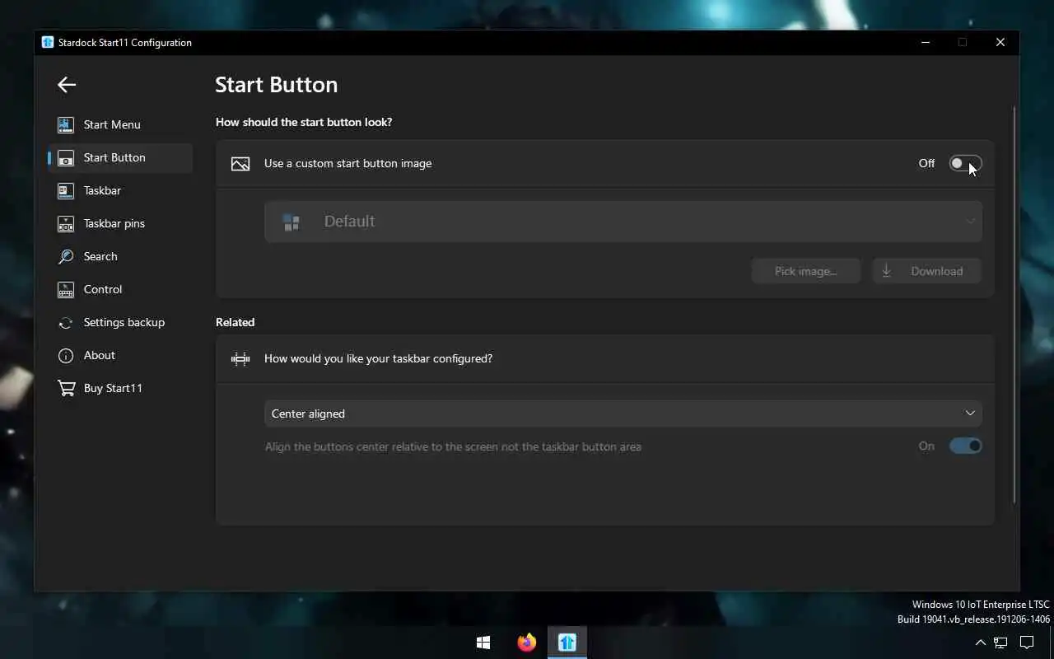Minimize the Start11 Configuration window

click(926, 42)
